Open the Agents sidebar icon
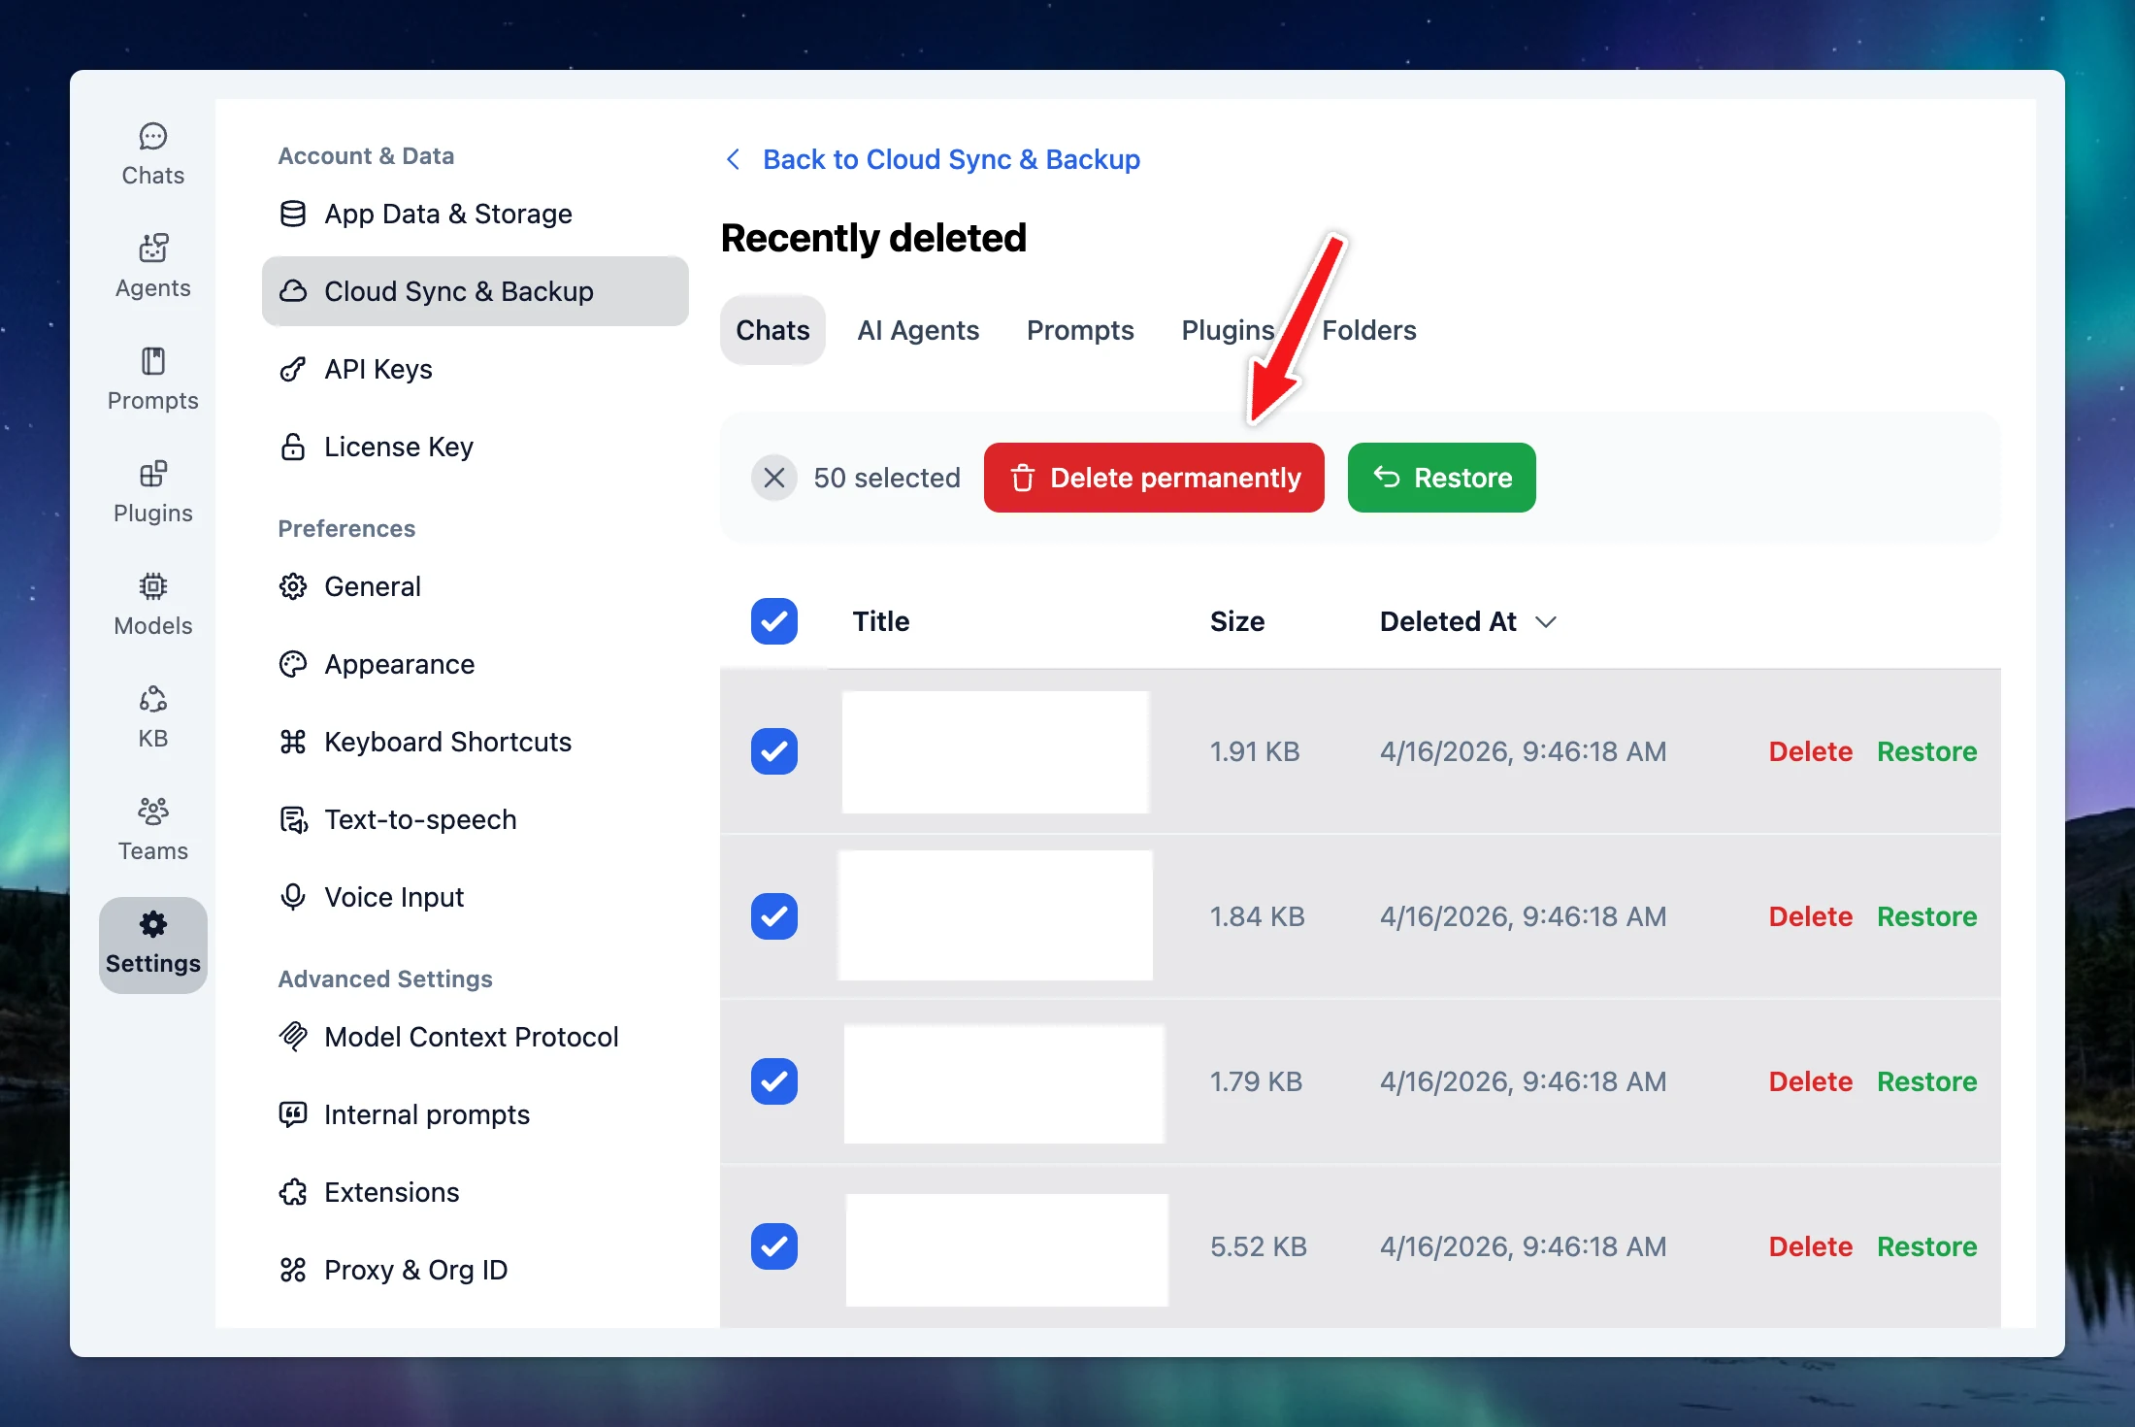Image resolution: width=2135 pixels, height=1427 pixels. coord(152,267)
